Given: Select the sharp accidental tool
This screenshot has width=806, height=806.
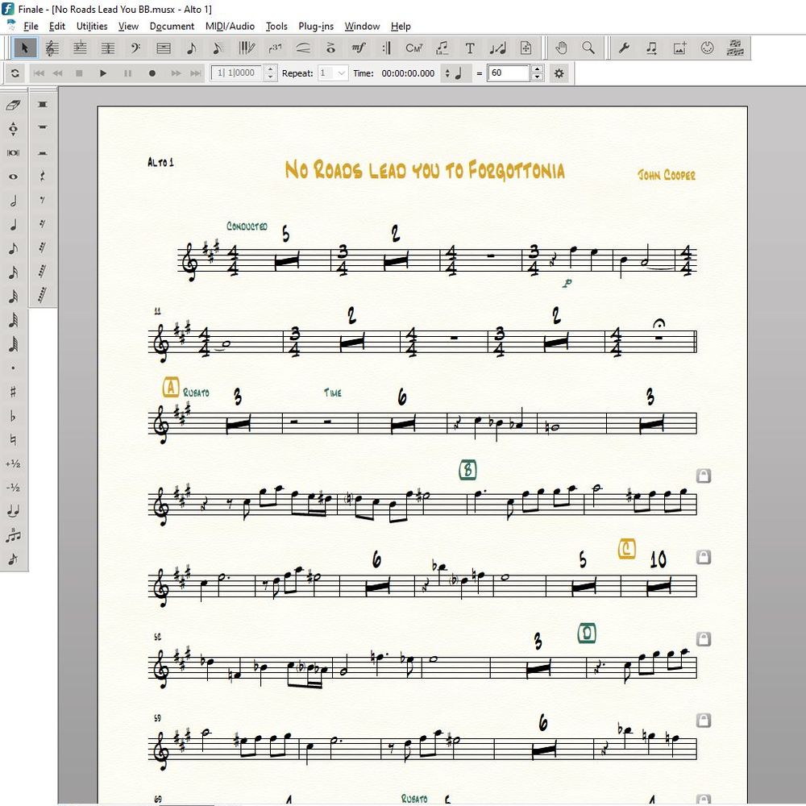Looking at the screenshot, I should tap(14, 393).
